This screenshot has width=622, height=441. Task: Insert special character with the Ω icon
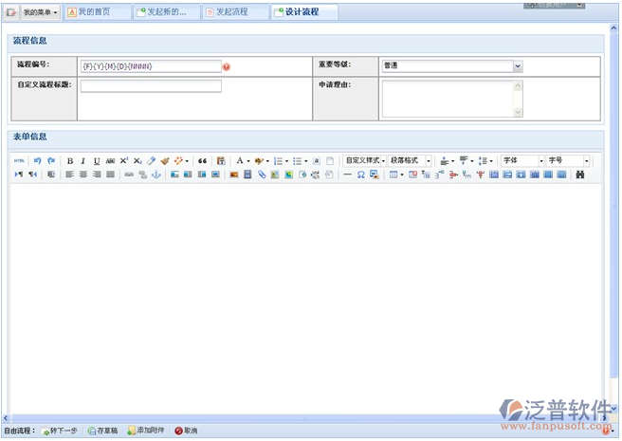tap(361, 175)
